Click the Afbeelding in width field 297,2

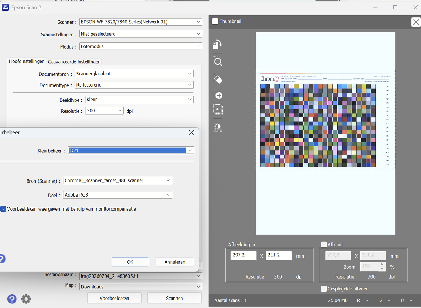tap(243, 255)
